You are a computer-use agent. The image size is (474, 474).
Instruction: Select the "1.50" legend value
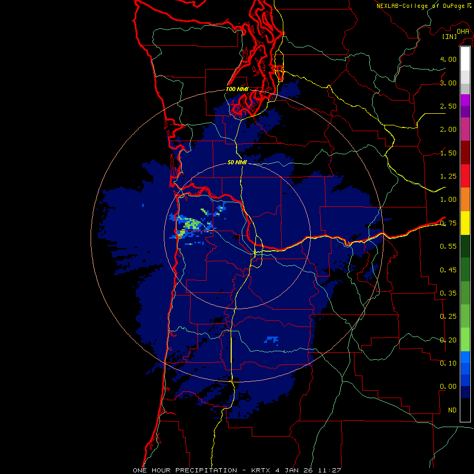click(x=448, y=153)
